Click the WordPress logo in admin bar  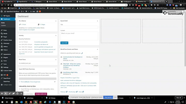(2, 12)
